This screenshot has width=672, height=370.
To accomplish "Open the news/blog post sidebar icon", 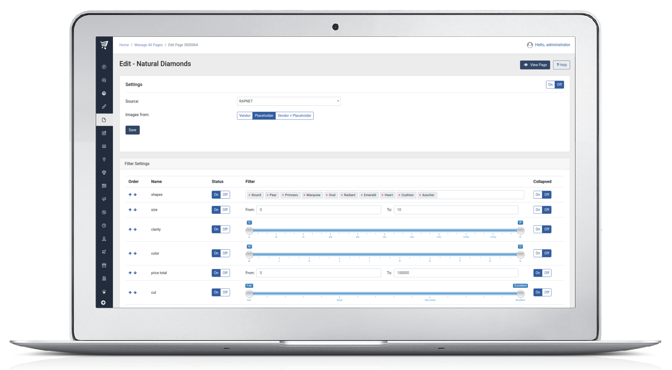I will (104, 133).
